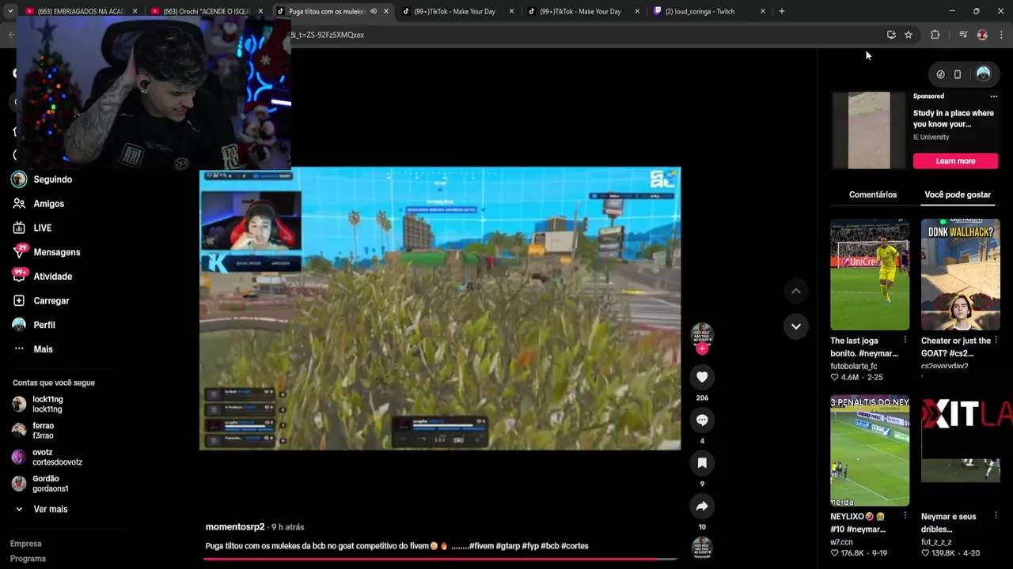Image resolution: width=1013 pixels, height=569 pixels.
Task: Open The last joga bonito thumbnail
Action: [870, 274]
